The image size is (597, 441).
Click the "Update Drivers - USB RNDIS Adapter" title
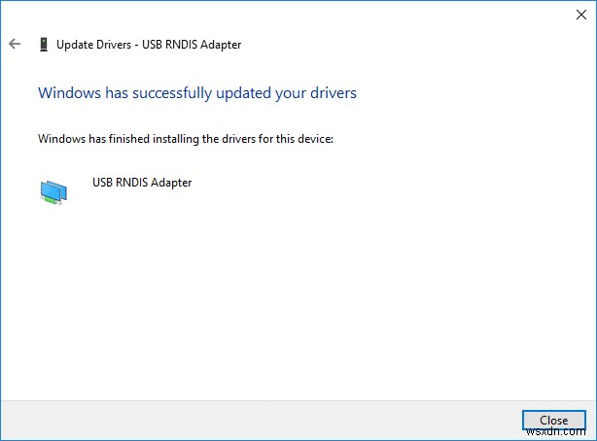pos(149,44)
